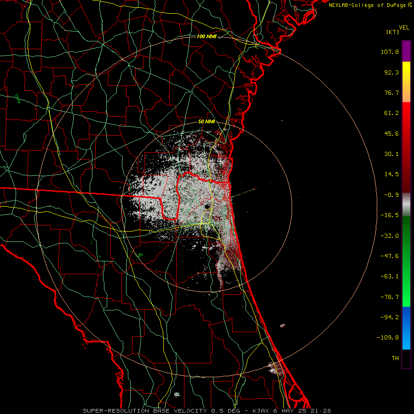Screen dimensions: 414x414
Task: Click the 61.2 velocity scale value
Action: point(391,113)
